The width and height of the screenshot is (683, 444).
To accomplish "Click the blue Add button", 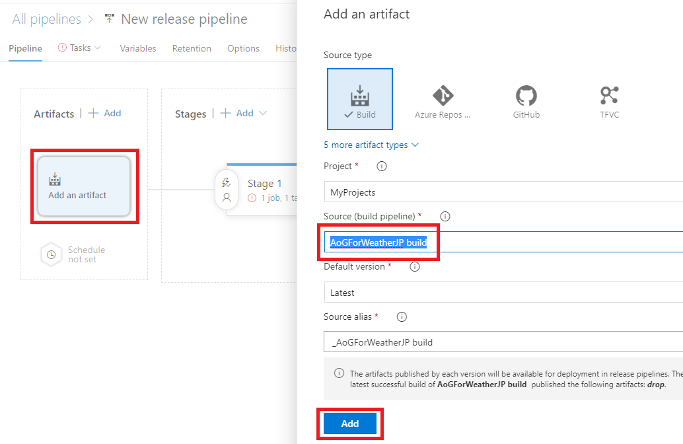I will click(x=350, y=424).
